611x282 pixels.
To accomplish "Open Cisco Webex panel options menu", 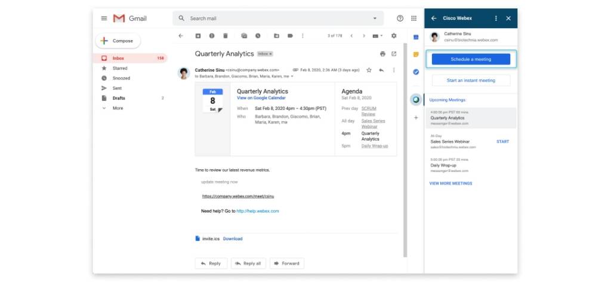I will coord(496,19).
